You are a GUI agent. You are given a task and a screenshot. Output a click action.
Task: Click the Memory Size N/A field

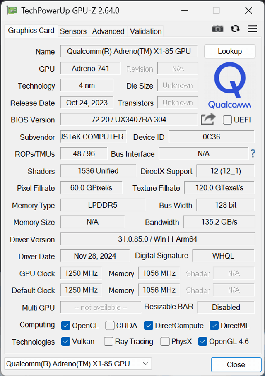coord(93,222)
